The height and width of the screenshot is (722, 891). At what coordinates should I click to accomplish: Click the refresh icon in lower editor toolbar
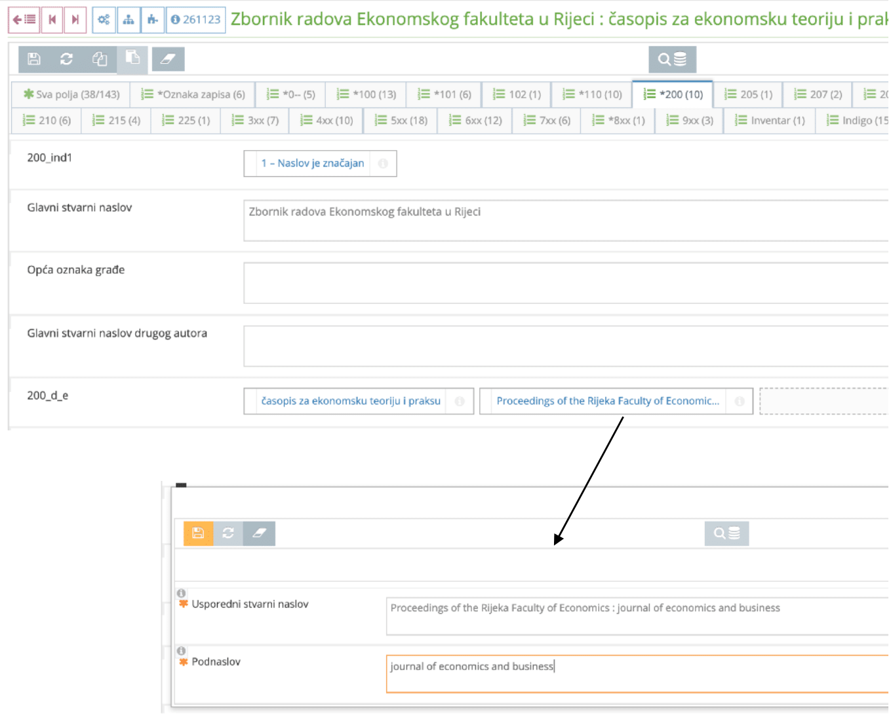click(228, 533)
